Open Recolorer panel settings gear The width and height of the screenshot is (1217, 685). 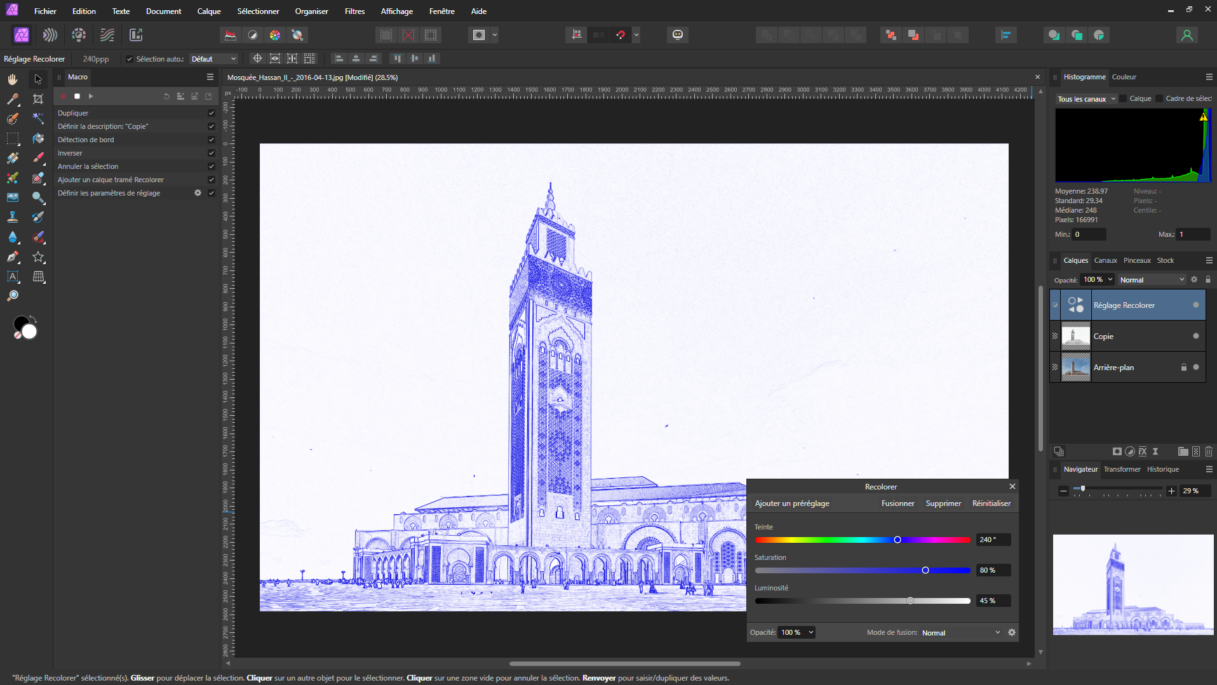click(x=1012, y=632)
